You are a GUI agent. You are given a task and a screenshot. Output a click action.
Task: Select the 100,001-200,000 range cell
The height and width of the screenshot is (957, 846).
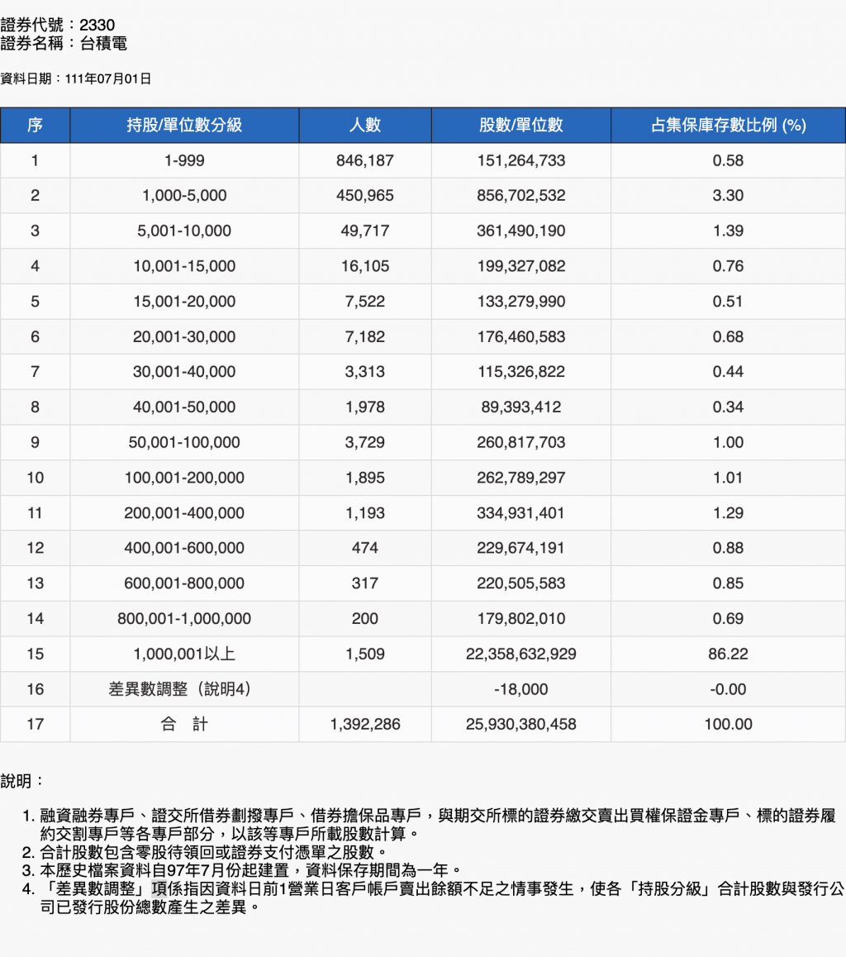[x=184, y=478]
